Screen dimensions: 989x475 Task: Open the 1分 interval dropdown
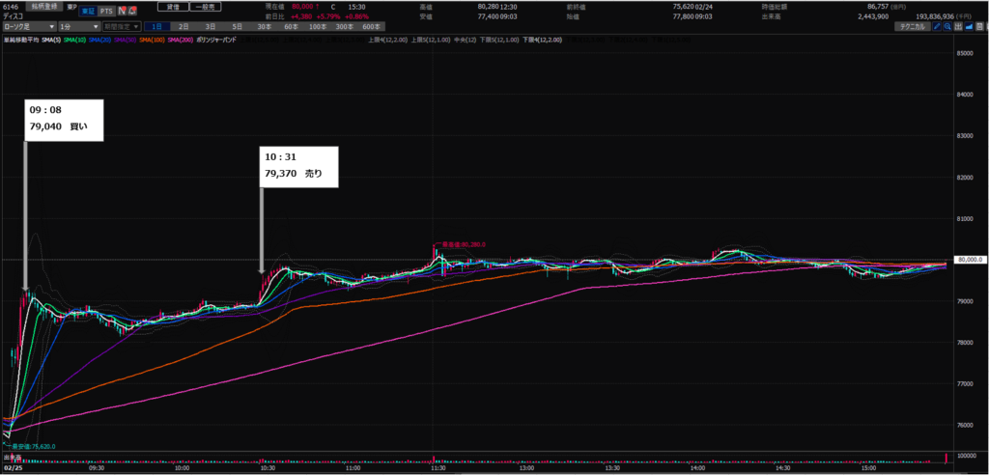(x=78, y=27)
